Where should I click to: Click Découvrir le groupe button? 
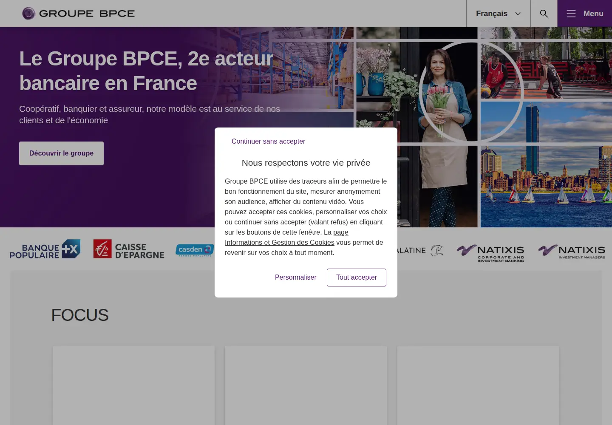61,153
